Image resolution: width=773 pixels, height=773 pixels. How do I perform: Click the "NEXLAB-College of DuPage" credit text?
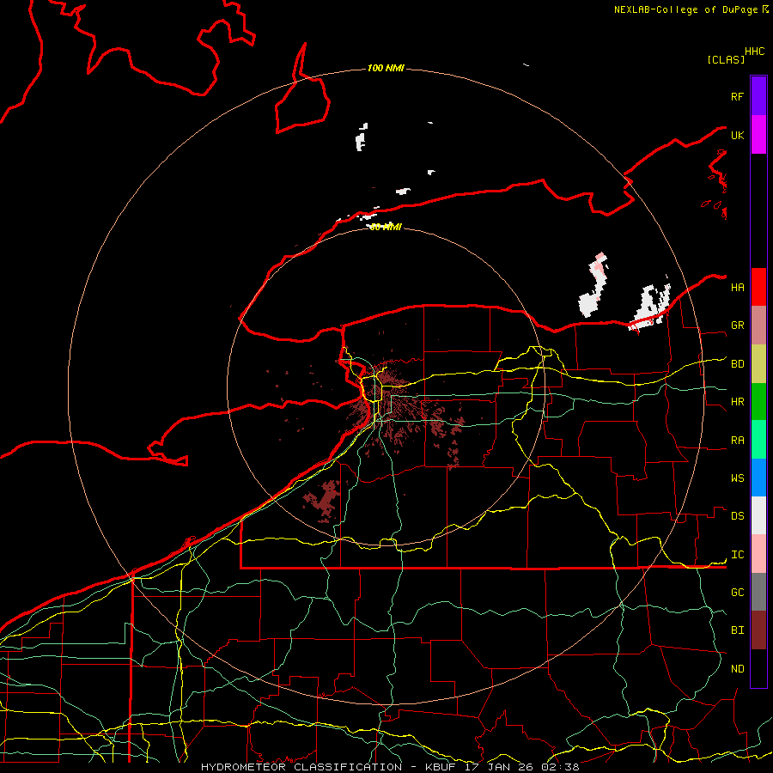point(685,9)
